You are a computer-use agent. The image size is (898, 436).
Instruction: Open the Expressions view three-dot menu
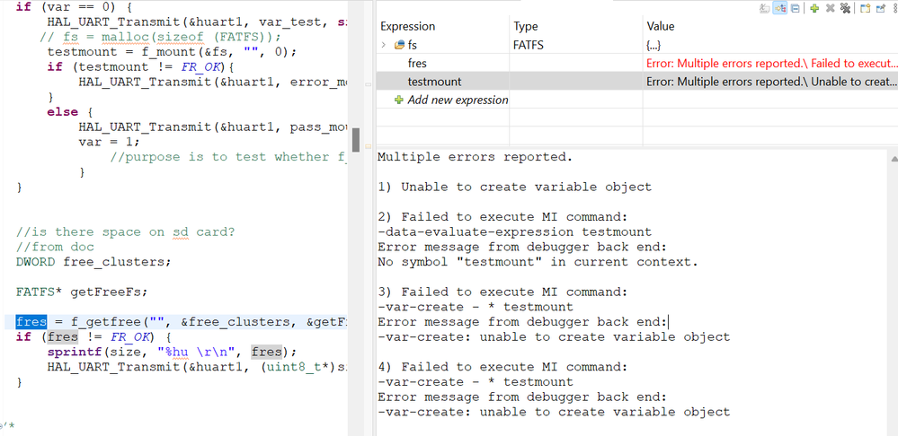point(894,8)
